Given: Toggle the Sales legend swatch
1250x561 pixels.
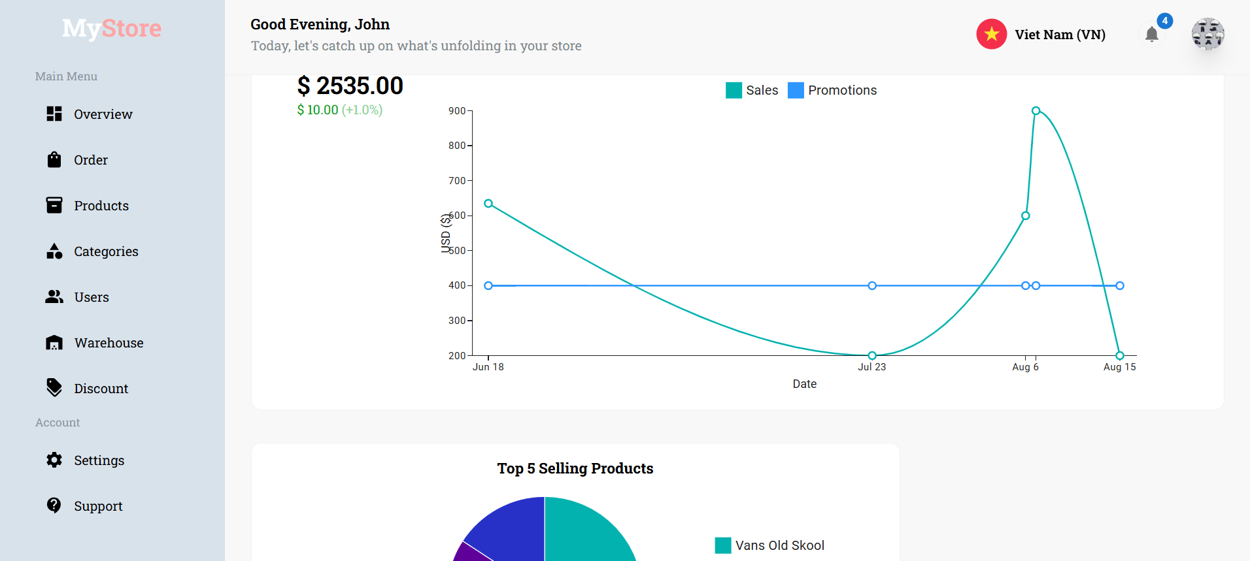Looking at the screenshot, I should pyautogui.click(x=734, y=90).
